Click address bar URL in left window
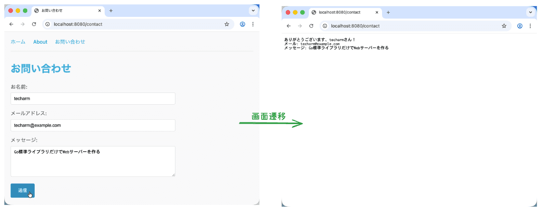Image resolution: width=541 pixels, height=211 pixels. coord(78,24)
